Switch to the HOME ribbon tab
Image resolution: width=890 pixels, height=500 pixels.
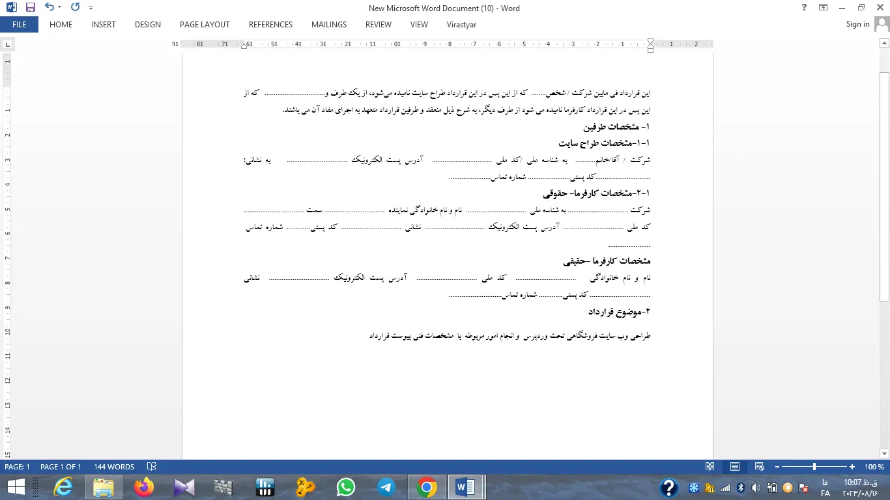61,25
